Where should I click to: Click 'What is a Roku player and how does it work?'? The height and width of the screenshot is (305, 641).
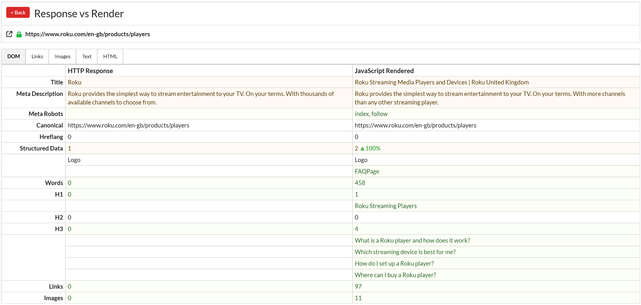click(412, 240)
